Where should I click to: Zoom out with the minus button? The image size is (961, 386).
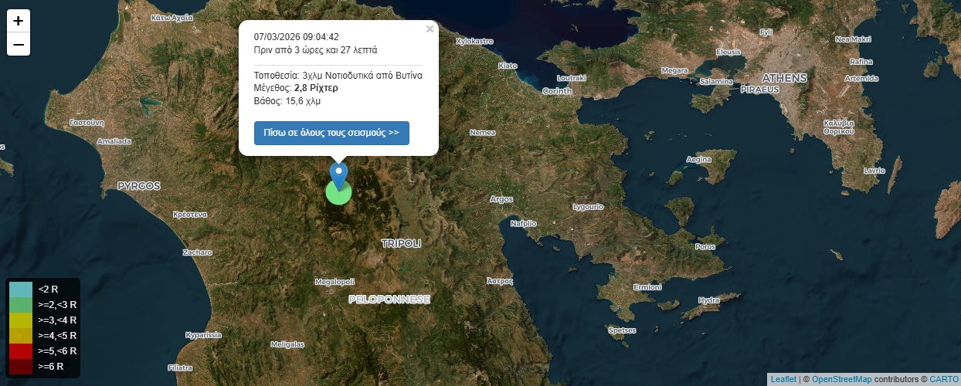pyautogui.click(x=19, y=45)
